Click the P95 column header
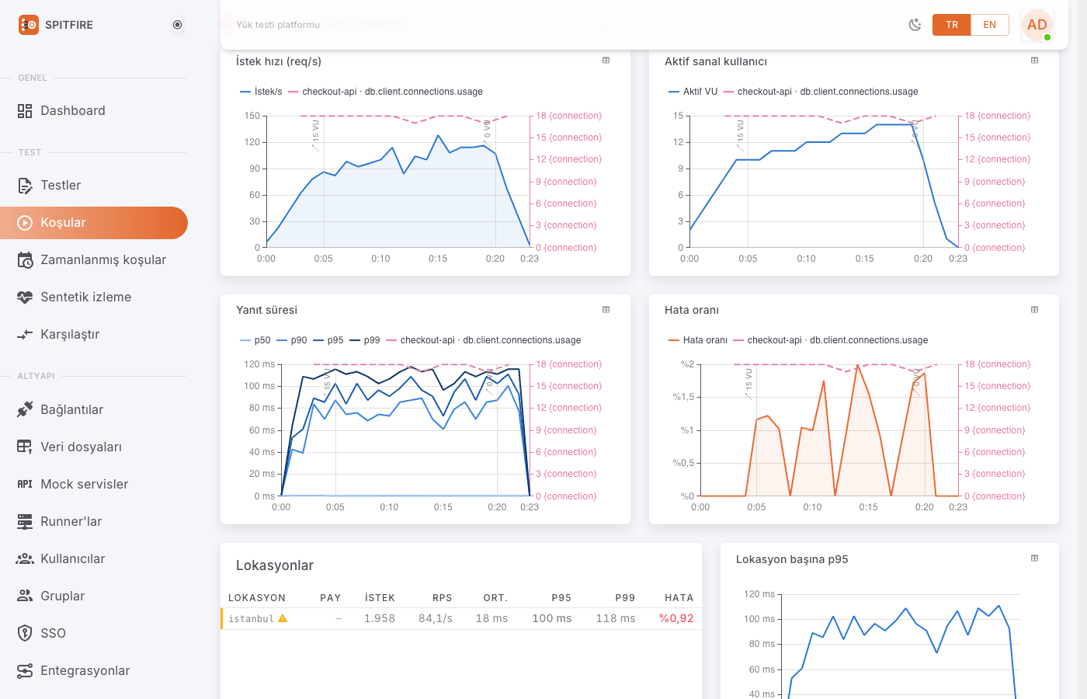Image resolution: width=1087 pixels, height=699 pixels. [x=561, y=598]
